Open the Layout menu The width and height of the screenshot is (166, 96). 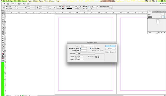pyautogui.click(x=25, y=1)
